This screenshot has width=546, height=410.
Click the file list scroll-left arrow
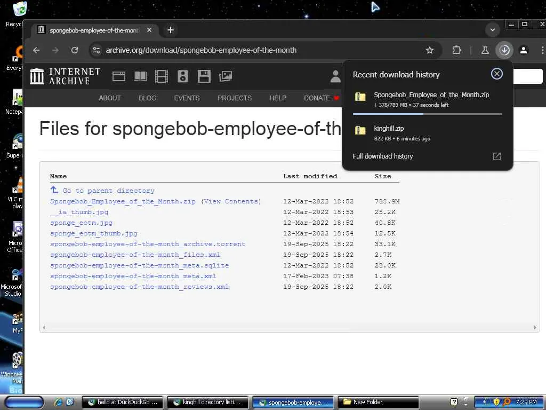click(x=44, y=327)
